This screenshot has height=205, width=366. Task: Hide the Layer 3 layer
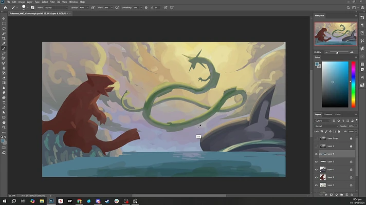pyautogui.click(x=316, y=162)
